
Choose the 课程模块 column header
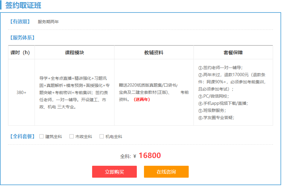75,53
